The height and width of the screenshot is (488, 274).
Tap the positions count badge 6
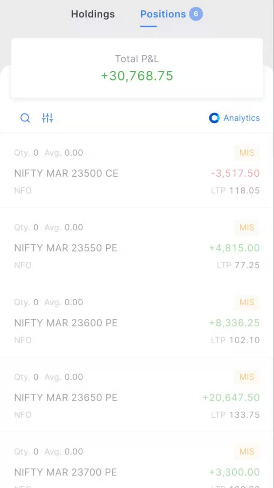(x=196, y=14)
